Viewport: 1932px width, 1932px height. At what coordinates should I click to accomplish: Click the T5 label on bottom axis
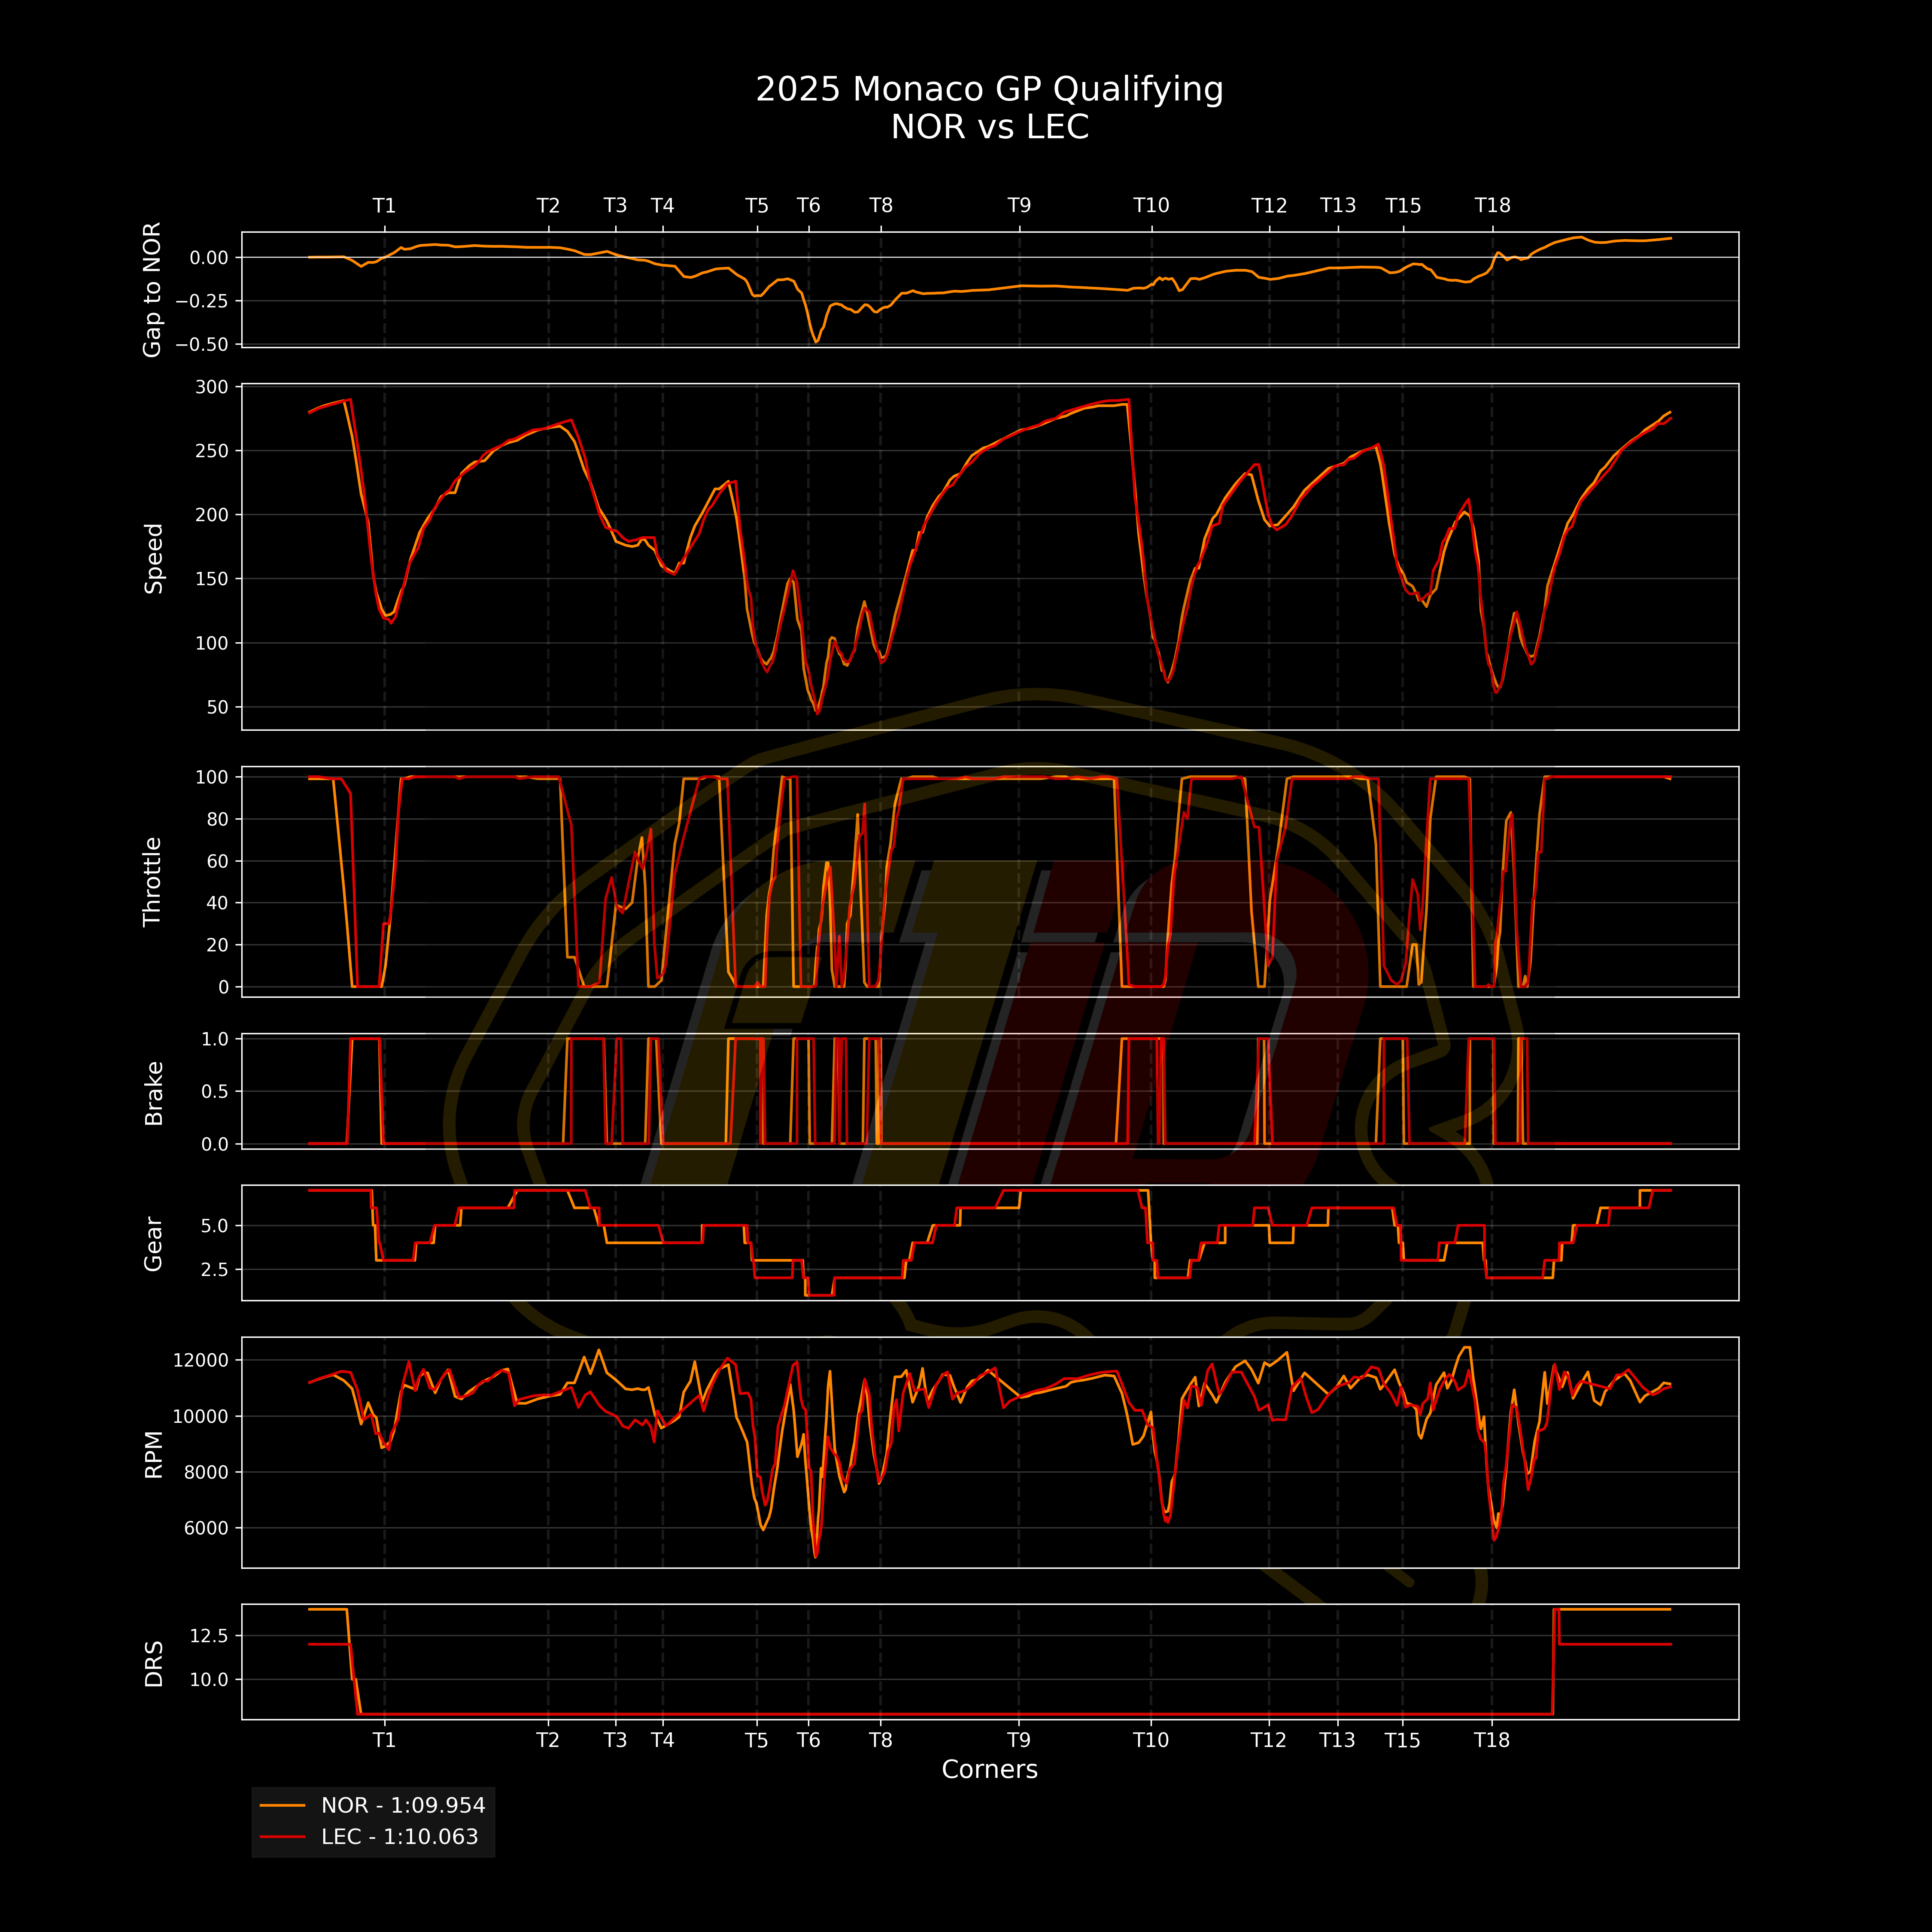click(x=757, y=1740)
